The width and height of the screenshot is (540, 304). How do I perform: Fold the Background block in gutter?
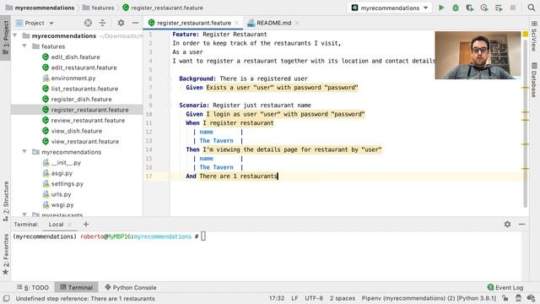pyautogui.click(x=169, y=79)
